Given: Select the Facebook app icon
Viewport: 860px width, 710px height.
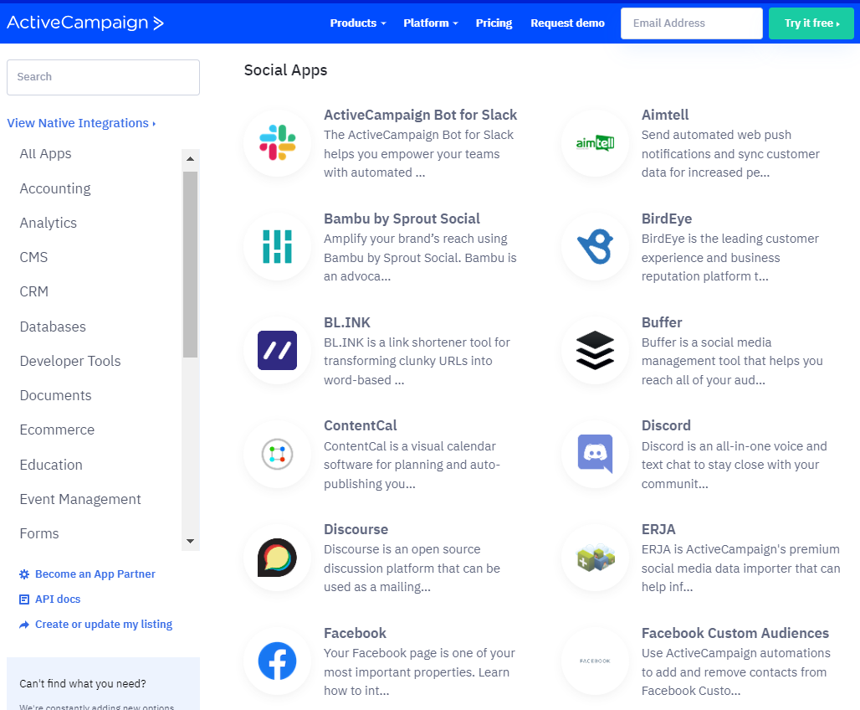Looking at the screenshot, I should point(277,661).
